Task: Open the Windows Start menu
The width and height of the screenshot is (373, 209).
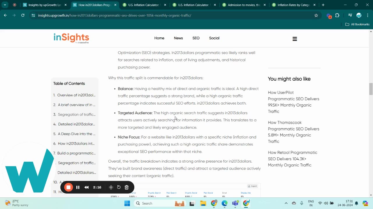Action: (x=127, y=203)
